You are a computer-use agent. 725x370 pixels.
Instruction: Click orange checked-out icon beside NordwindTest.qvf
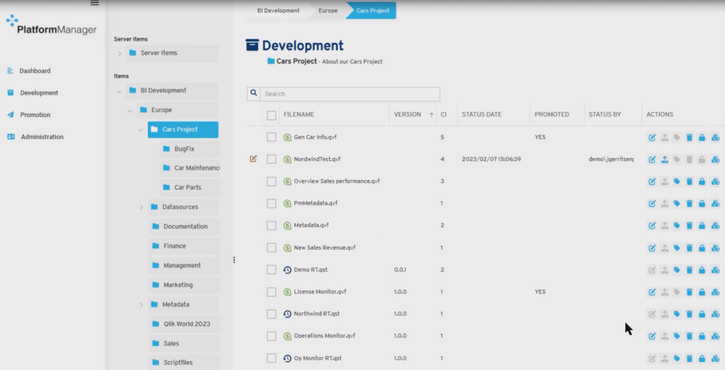click(x=253, y=158)
